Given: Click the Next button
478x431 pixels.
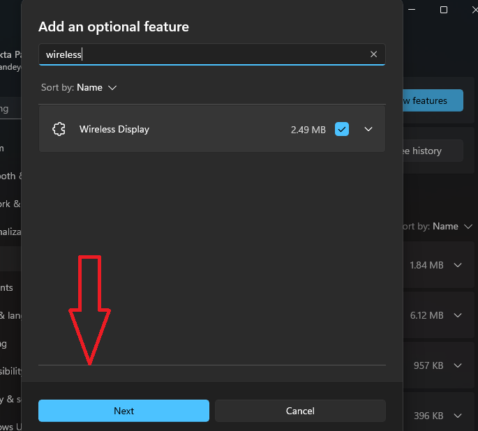Looking at the screenshot, I should click(124, 411).
